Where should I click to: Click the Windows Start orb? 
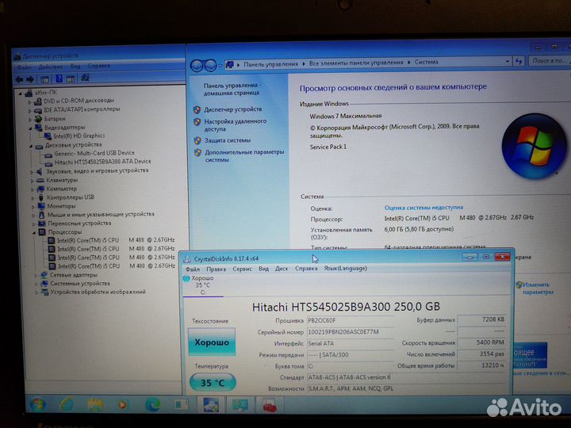point(37,404)
